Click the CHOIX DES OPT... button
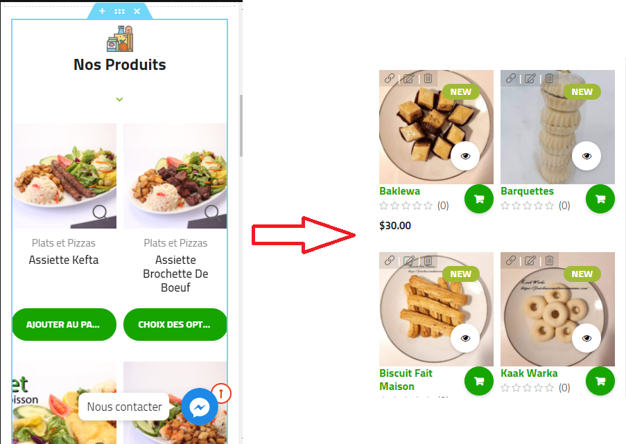Image resolution: width=626 pixels, height=444 pixels. pyautogui.click(x=175, y=324)
